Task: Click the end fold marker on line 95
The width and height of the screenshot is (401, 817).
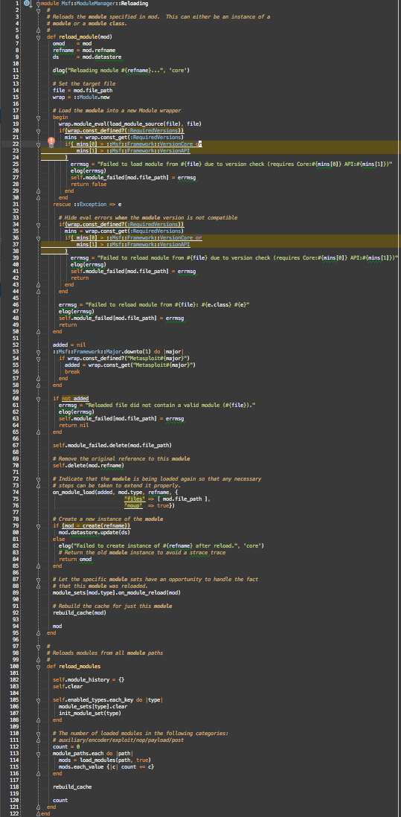Action: tap(38, 633)
